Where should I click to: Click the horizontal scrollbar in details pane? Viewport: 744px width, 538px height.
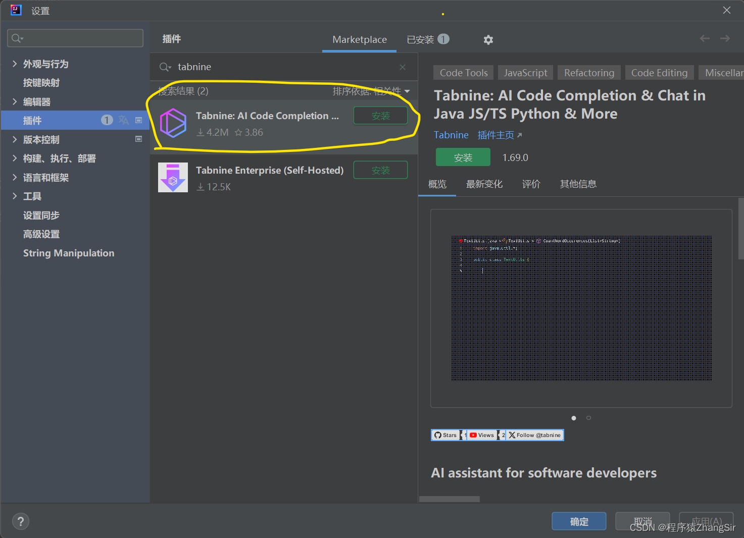tap(450, 499)
